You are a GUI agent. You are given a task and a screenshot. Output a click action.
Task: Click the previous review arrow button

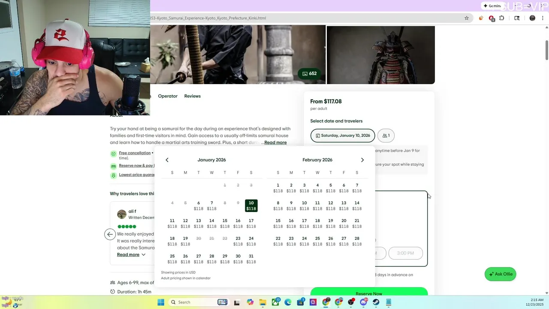click(x=110, y=234)
